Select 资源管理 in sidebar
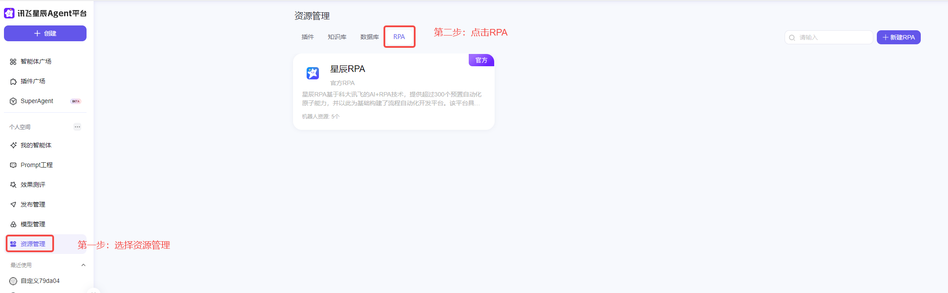The width and height of the screenshot is (948, 293). click(x=33, y=244)
